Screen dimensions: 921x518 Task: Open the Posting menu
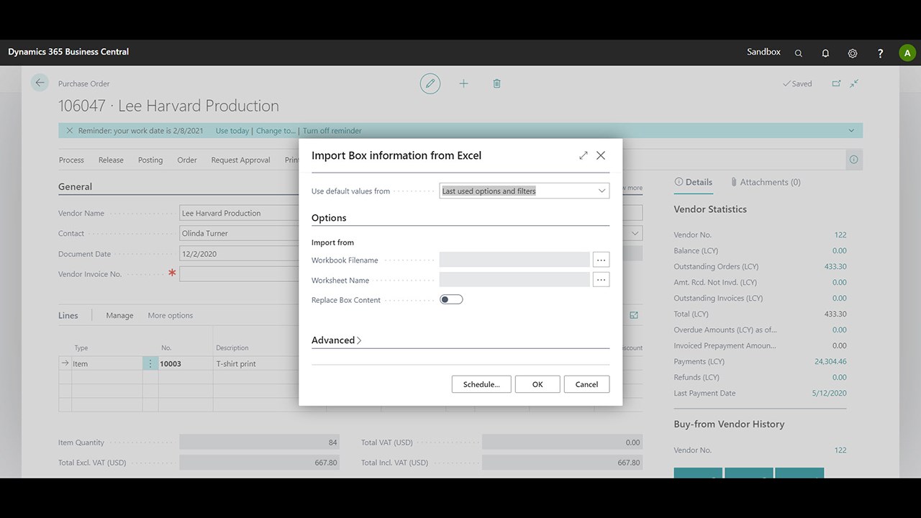[150, 160]
